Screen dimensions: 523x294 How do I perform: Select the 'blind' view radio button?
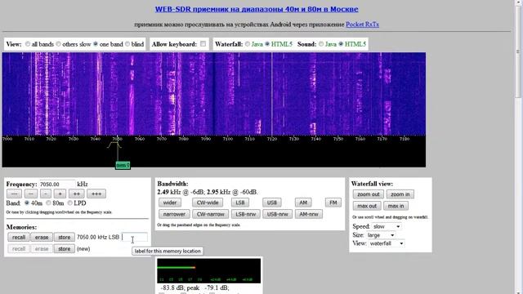click(127, 44)
